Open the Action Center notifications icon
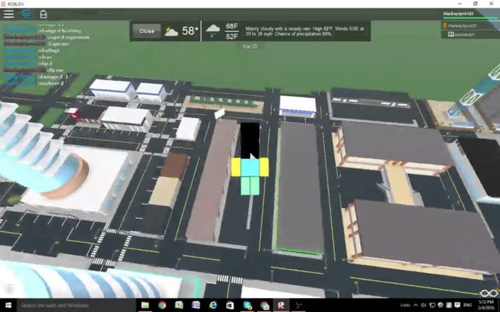500x312 pixels. tap(457, 305)
